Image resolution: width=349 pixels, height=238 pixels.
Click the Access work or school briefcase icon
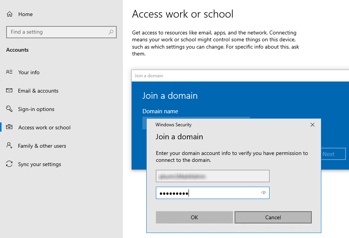[9, 127]
